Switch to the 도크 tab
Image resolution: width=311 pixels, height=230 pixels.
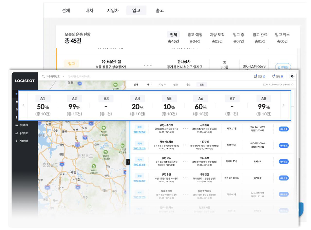click(201, 85)
